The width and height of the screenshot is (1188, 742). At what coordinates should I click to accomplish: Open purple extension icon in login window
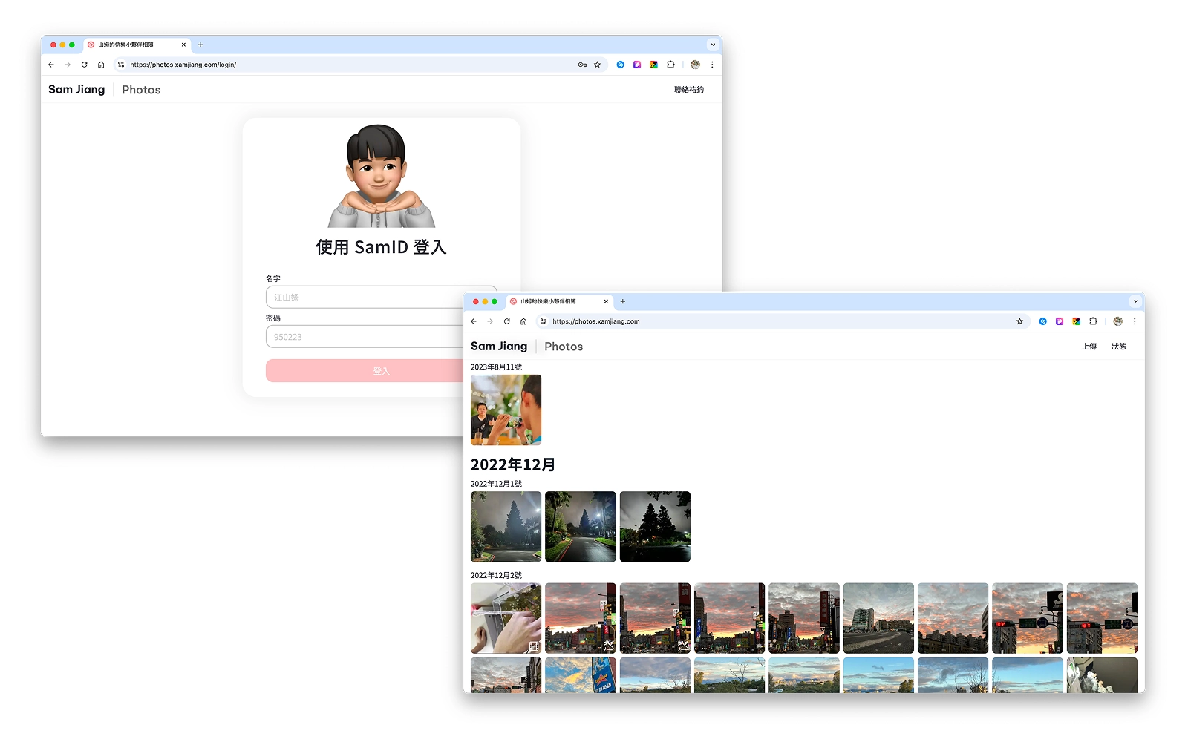pyautogui.click(x=637, y=65)
